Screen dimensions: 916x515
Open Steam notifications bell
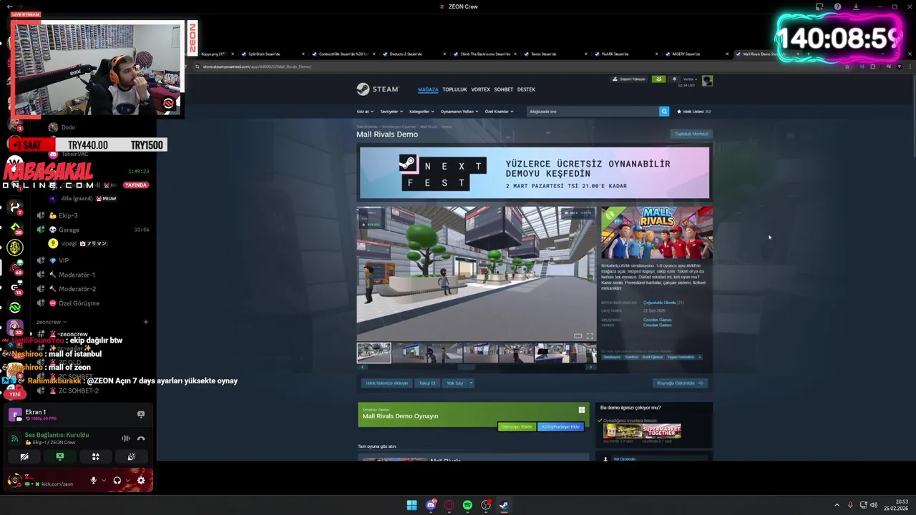(674, 79)
